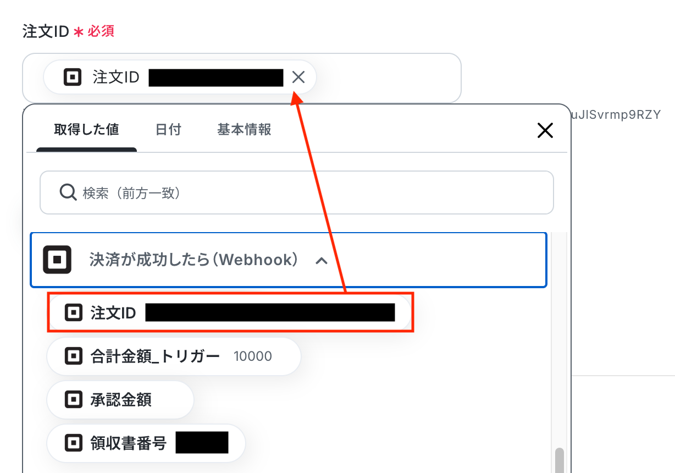Click Square icon next to 領収書番号

[x=73, y=443]
